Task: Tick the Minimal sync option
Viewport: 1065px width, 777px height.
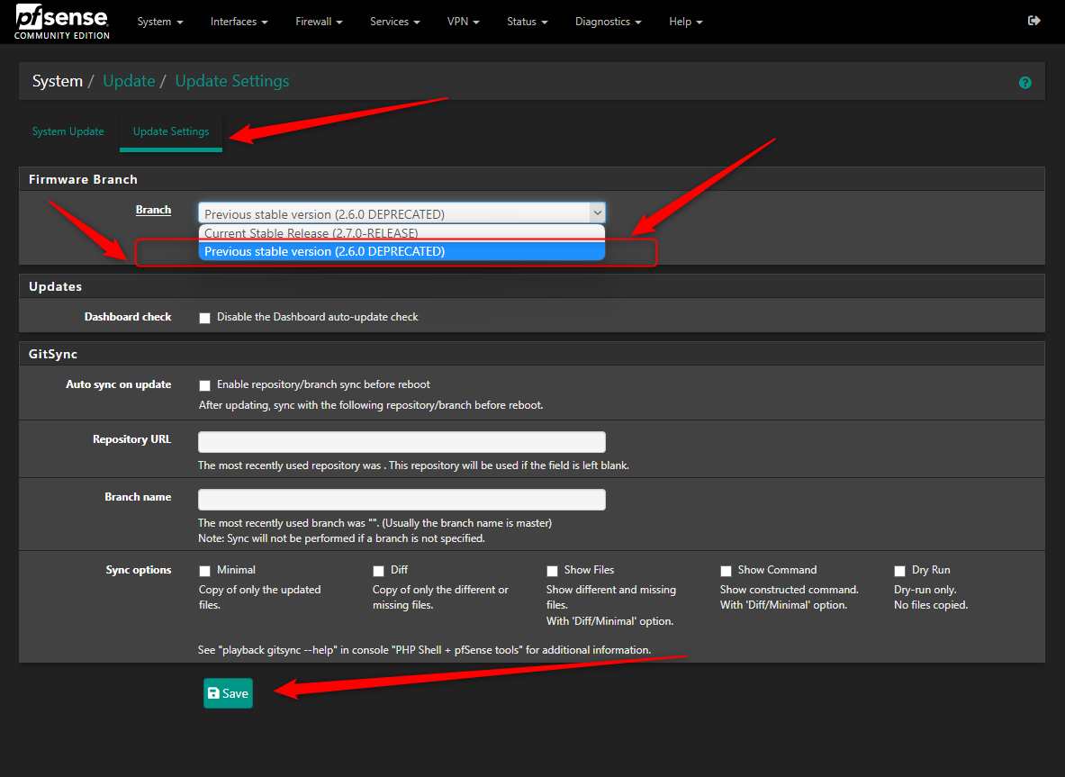Action: [204, 571]
